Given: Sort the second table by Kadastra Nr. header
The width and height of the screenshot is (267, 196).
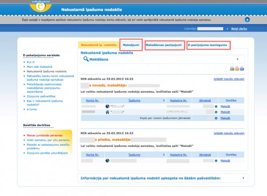Looking at the screenshot, I should pyautogui.click(x=178, y=155).
